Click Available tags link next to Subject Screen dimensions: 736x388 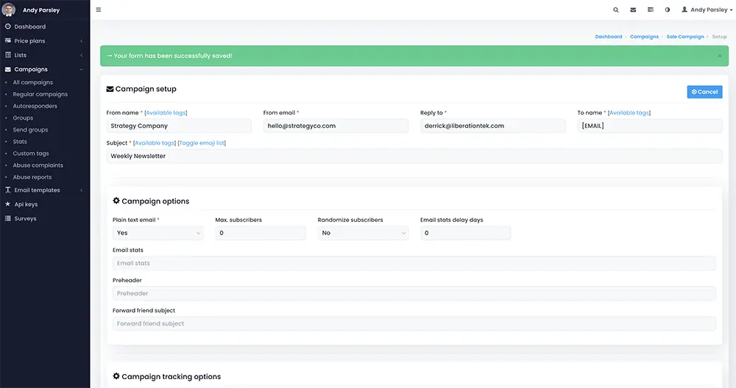click(155, 143)
